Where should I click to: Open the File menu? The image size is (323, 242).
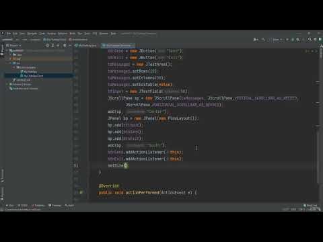point(9,34)
